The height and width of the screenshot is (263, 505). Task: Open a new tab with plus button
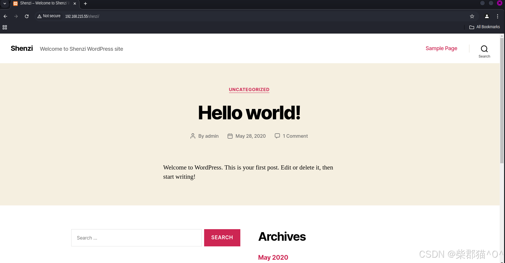tap(85, 4)
